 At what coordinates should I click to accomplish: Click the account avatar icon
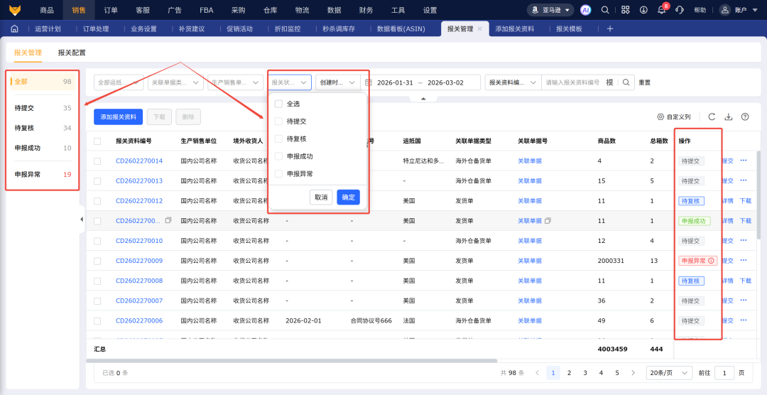[725, 10]
